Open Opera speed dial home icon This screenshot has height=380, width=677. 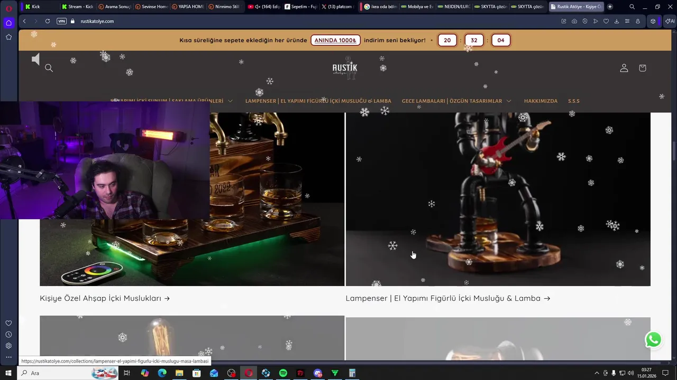click(x=8, y=23)
